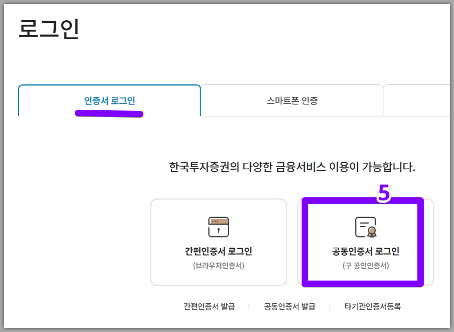The width and height of the screenshot is (454, 332).
Task: Open 공동인증서 발급 link
Action: (x=289, y=306)
